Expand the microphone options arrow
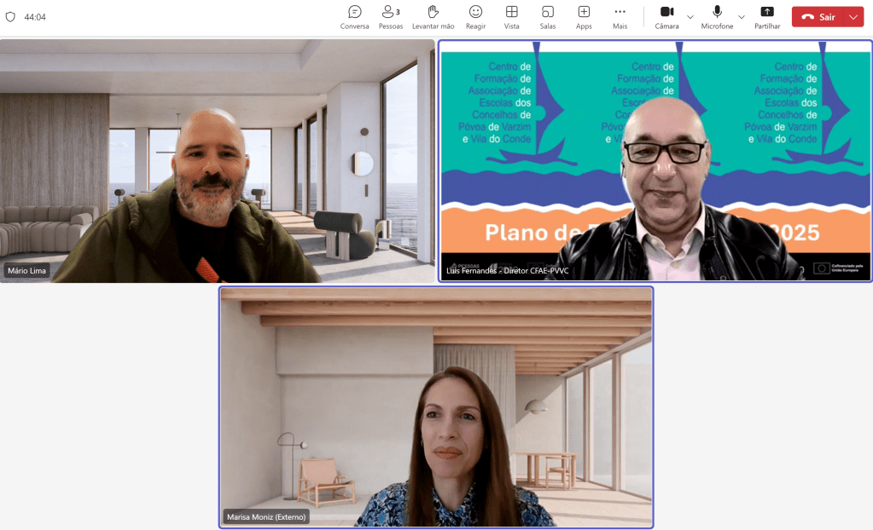The width and height of the screenshot is (873, 530). [x=741, y=17]
